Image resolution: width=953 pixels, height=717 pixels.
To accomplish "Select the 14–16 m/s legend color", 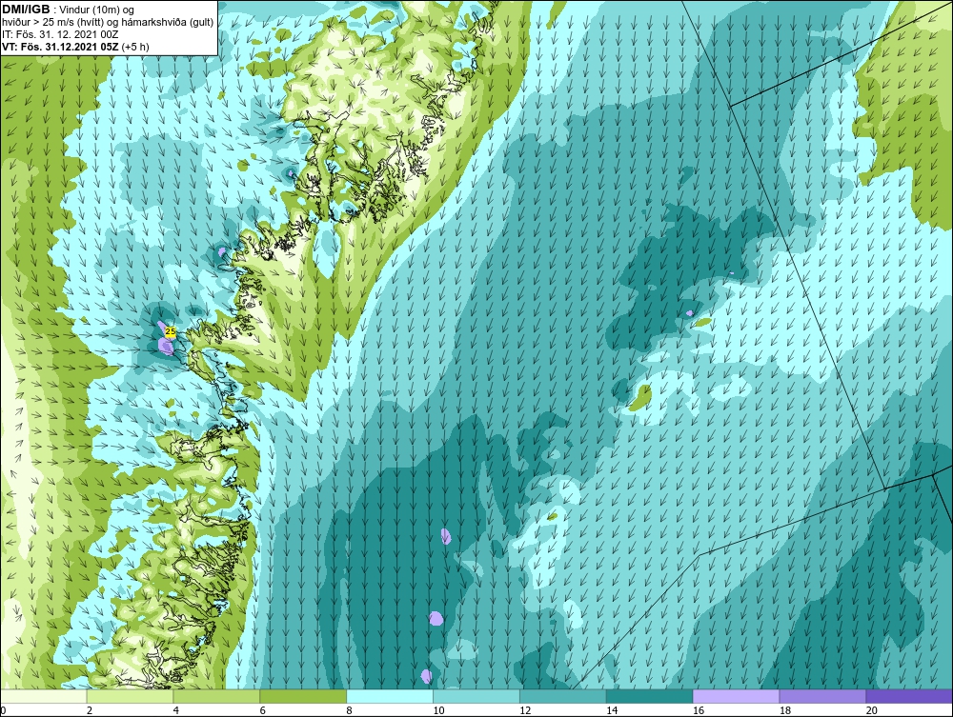I will tap(650, 696).
